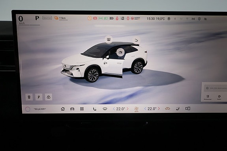
Task: Tap the orange round warning indicator
Action: pyautogui.click(x=90, y=18)
